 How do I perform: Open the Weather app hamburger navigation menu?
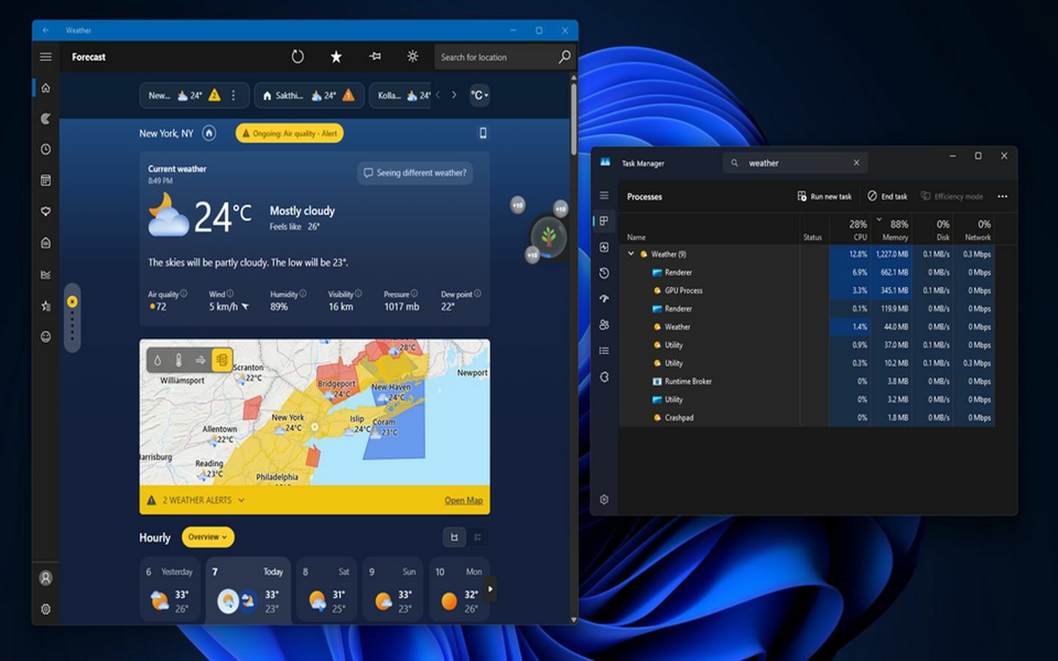coord(46,57)
